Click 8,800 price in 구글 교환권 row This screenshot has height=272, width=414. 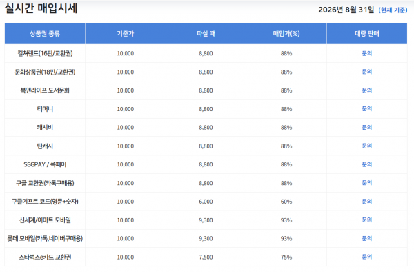pyautogui.click(x=206, y=183)
